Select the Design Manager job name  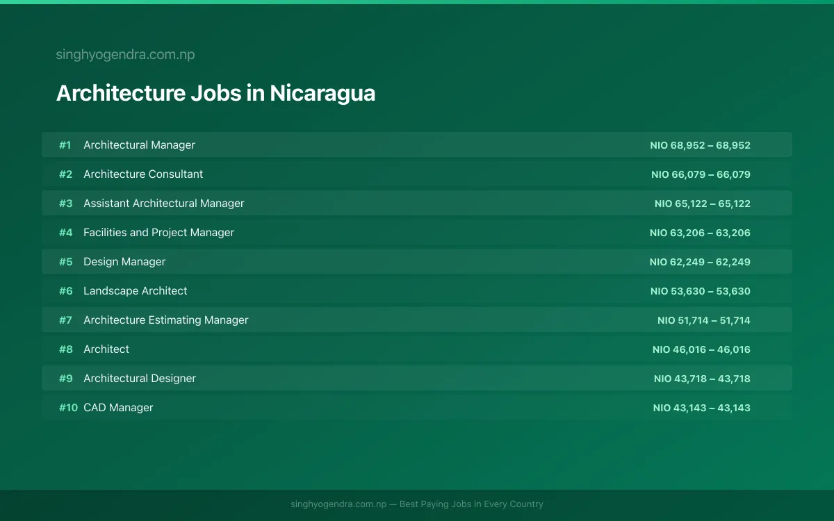coord(124,262)
